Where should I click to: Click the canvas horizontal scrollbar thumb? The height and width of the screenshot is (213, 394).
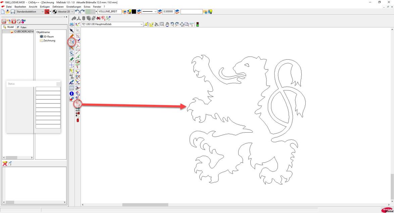click(x=145, y=205)
